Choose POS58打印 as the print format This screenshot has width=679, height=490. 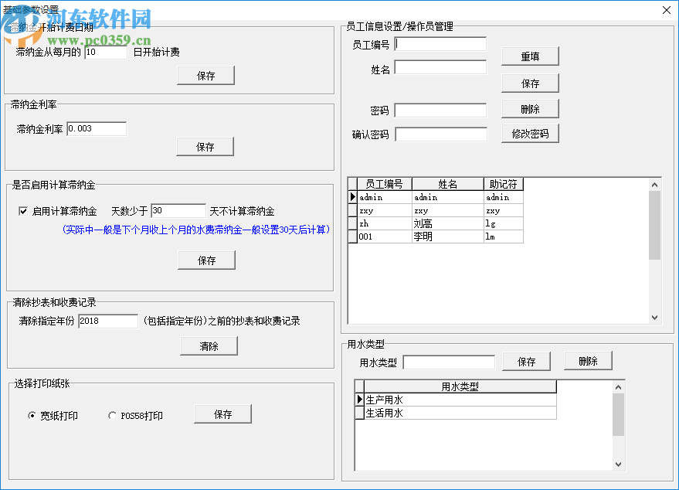pyautogui.click(x=112, y=413)
